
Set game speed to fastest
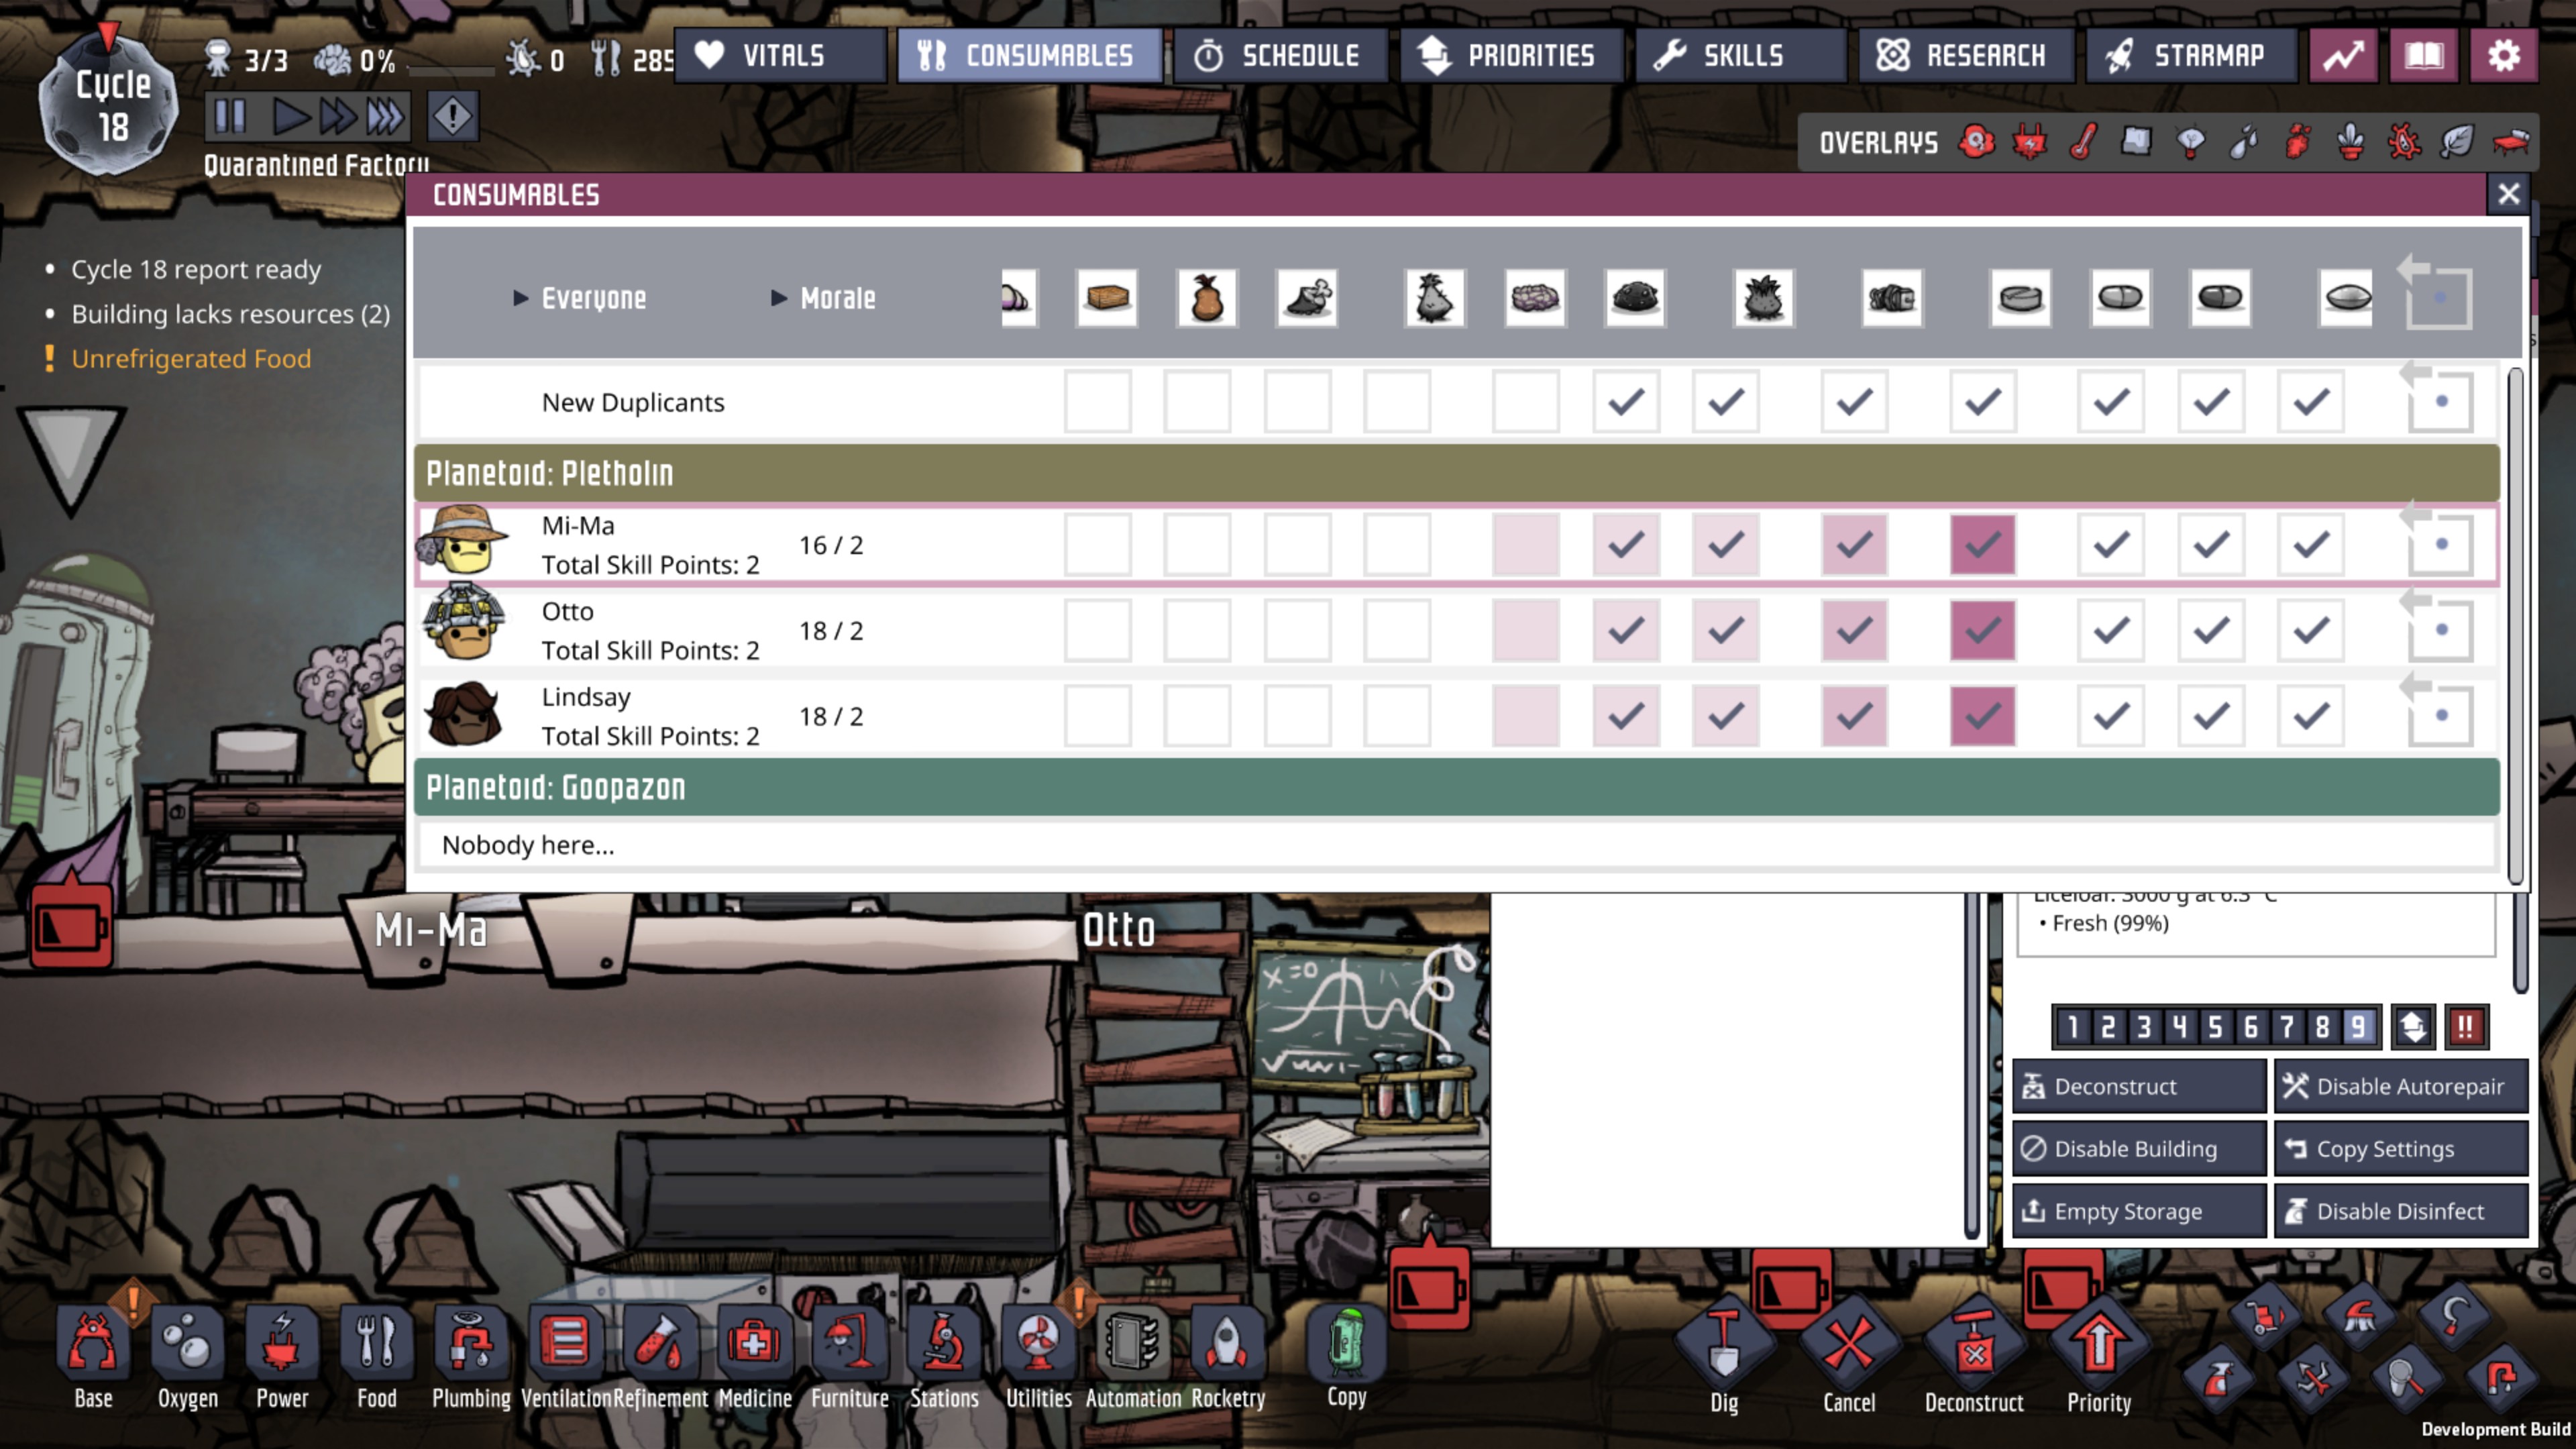pyautogui.click(x=386, y=116)
